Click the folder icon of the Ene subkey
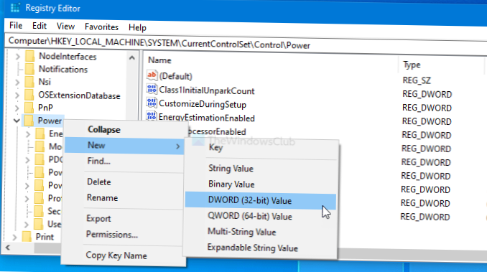The height and width of the screenshot is (272, 487). tap(40, 133)
